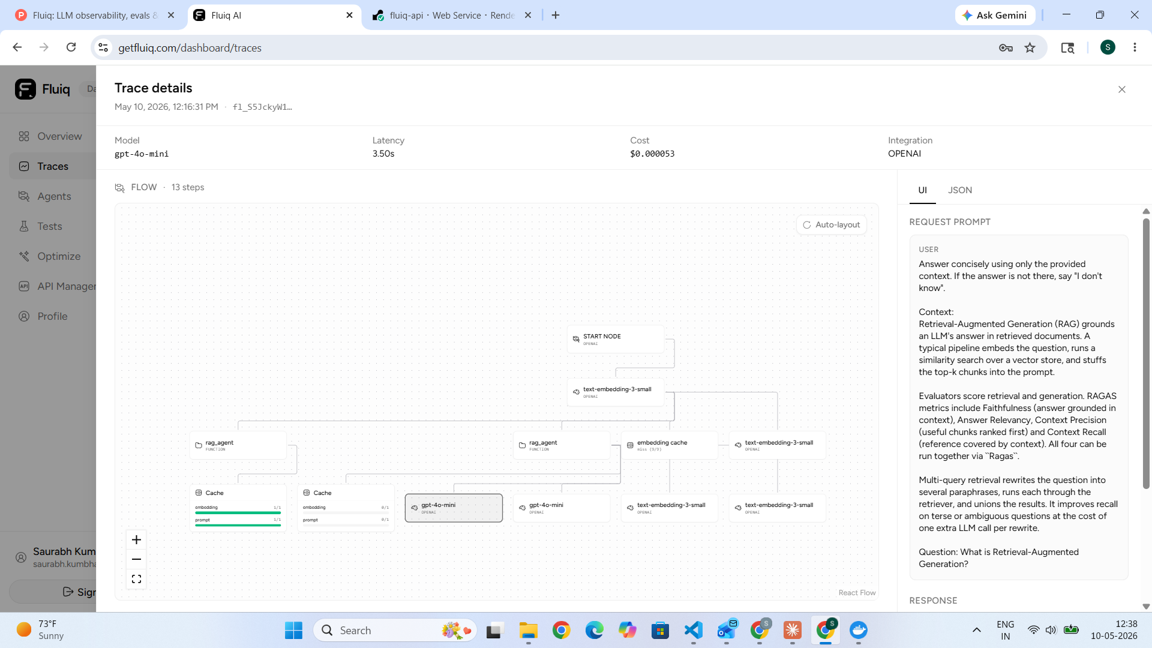Zoom out on the flow canvas
The height and width of the screenshot is (648, 1152).
pos(136,559)
